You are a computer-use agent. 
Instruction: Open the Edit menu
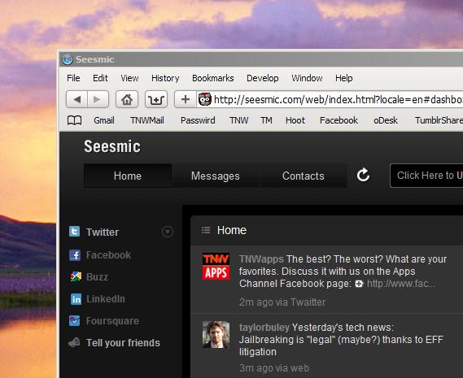coord(100,78)
